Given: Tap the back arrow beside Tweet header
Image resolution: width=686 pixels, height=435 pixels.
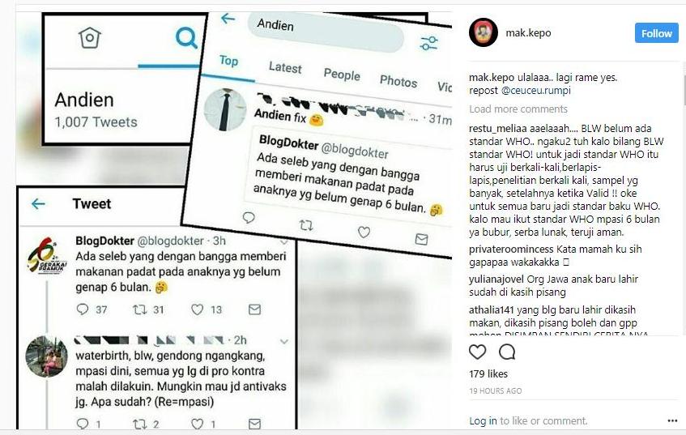Looking at the screenshot, I should [39, 203].
